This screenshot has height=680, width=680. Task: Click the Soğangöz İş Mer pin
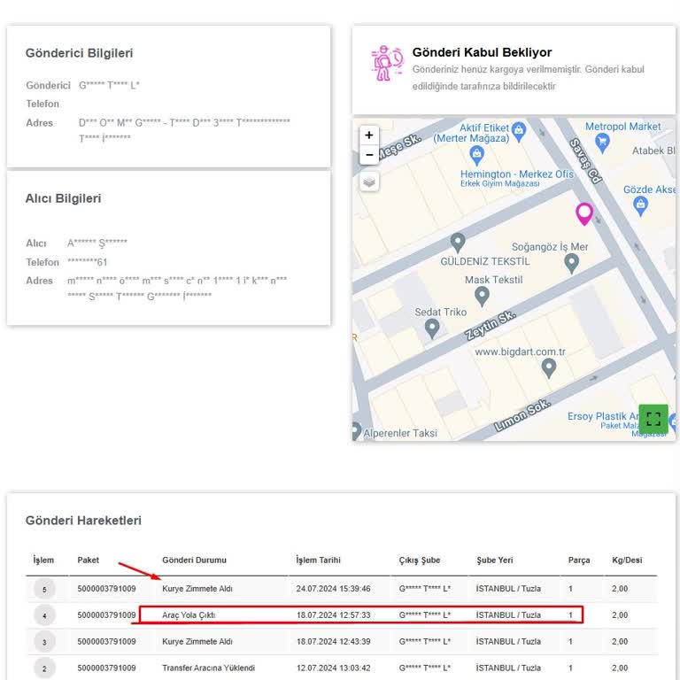[572, 262]
